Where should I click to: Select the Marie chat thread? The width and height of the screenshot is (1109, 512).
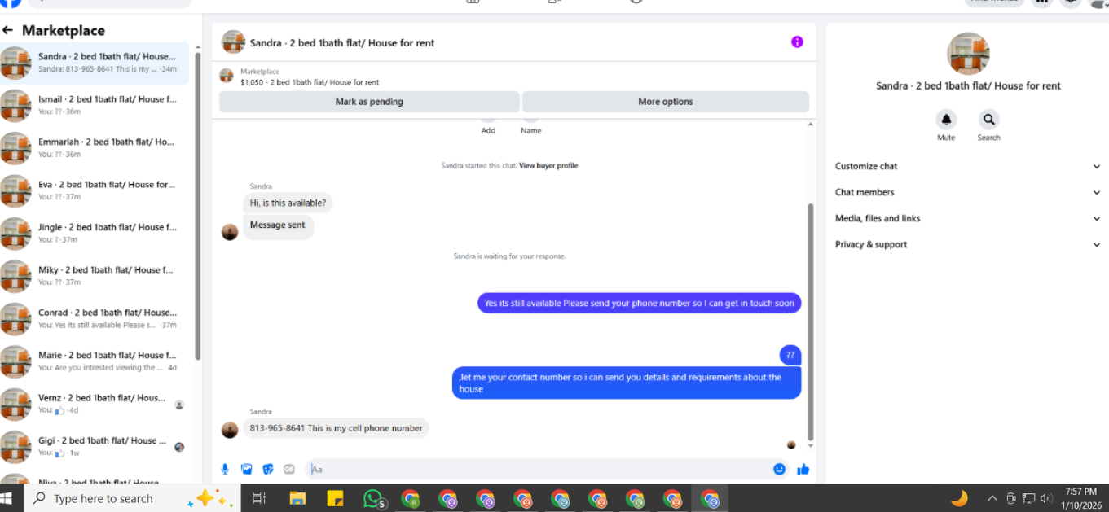point(95,361)
